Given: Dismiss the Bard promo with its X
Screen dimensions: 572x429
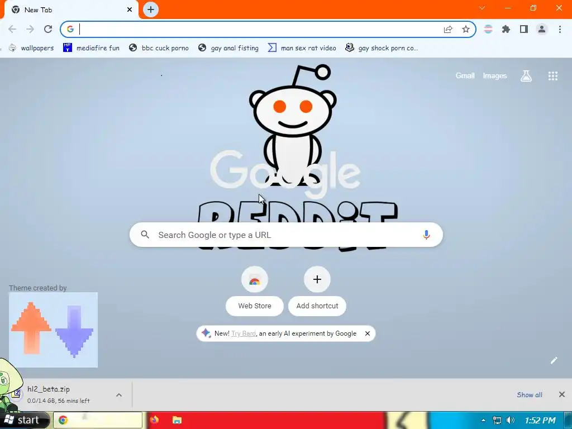Looking at the screenshot, I should pos(368,333).
